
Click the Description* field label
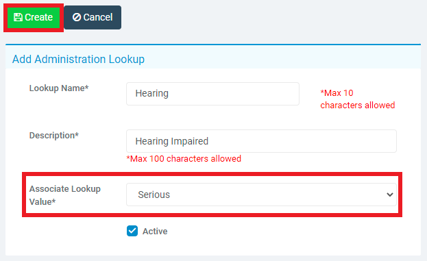click(x=54, y=135)
